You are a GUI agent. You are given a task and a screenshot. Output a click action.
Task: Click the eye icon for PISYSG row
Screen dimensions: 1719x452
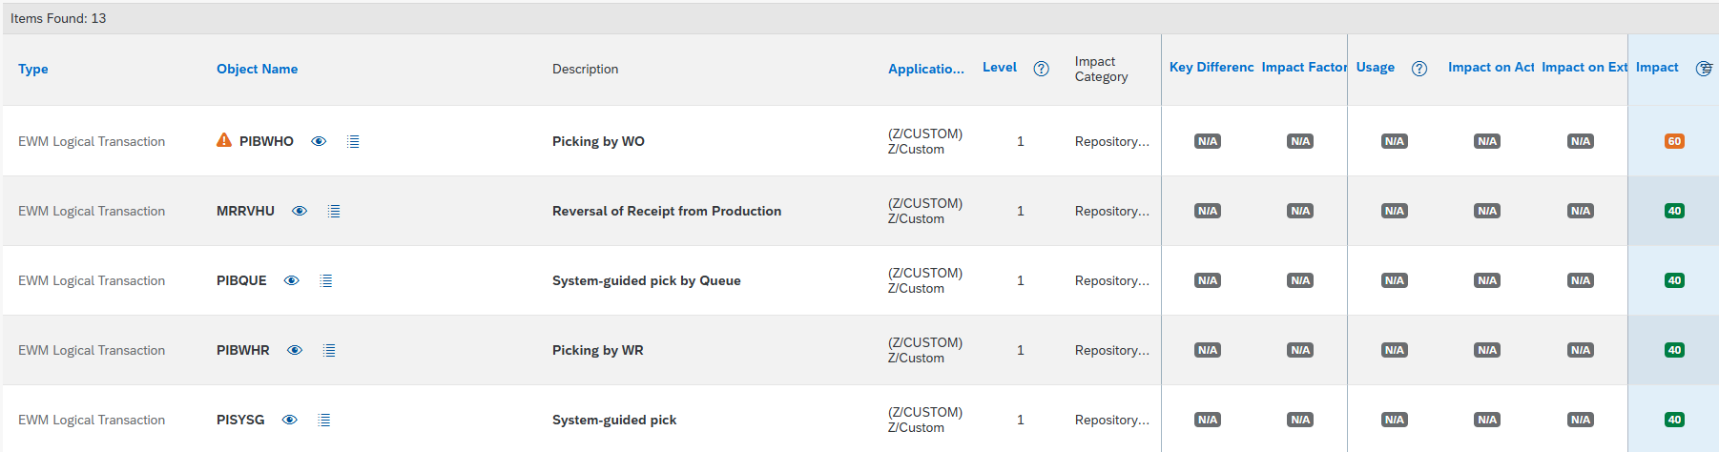[x=290, y=420]
